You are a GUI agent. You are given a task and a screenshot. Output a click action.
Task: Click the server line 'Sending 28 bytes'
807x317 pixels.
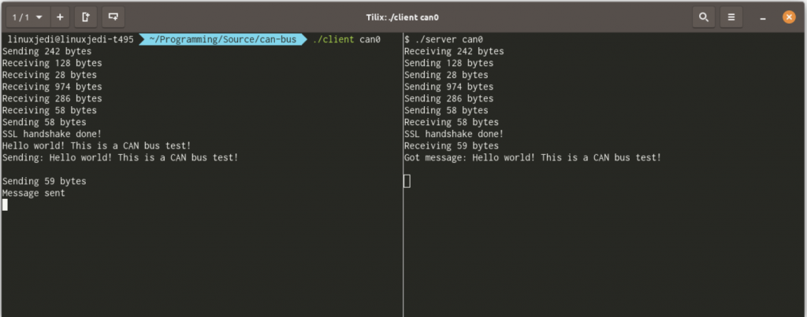point(446,75)
